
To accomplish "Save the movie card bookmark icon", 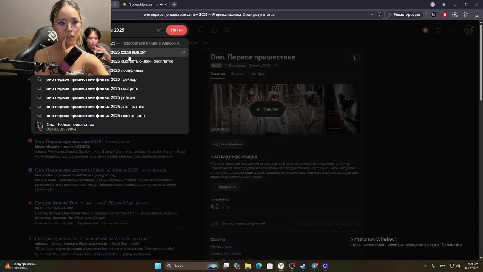I will pos(355,58).
